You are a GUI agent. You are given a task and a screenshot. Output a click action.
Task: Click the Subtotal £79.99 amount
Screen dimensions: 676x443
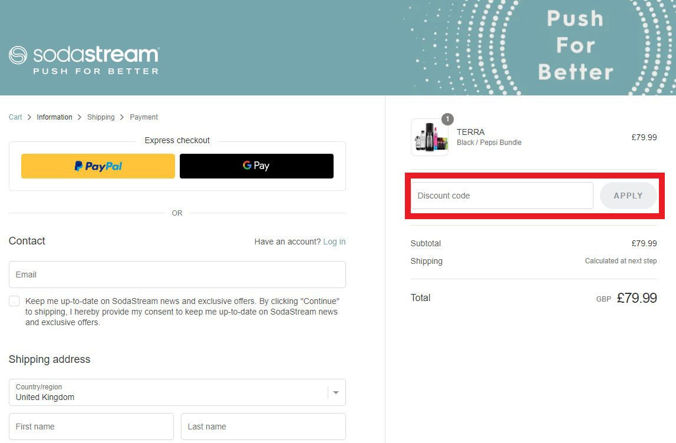point(644,243)
